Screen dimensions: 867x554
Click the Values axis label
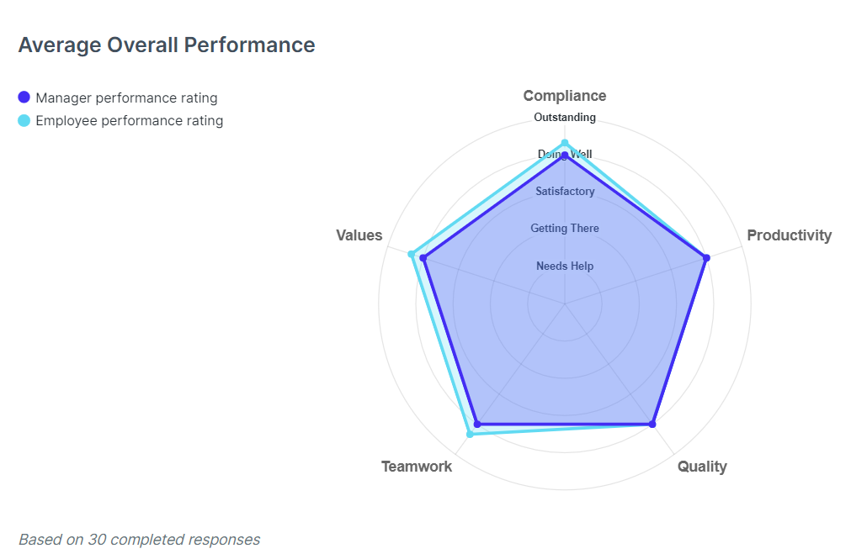[x=359, y=235]
